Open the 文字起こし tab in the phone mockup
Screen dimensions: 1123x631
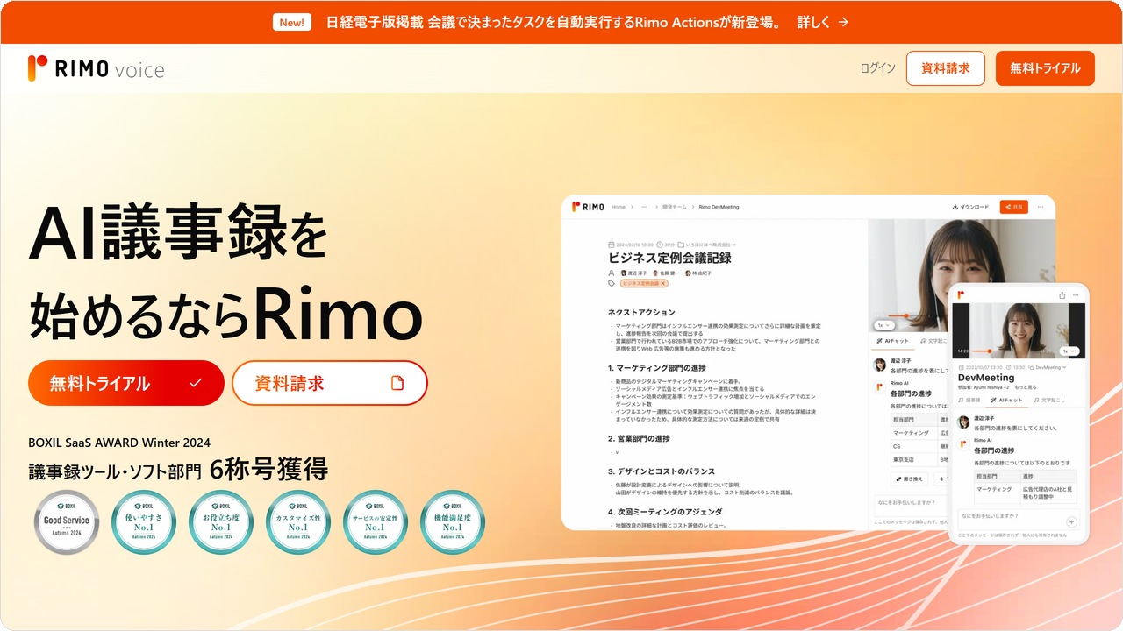[x=1048, y=400]
